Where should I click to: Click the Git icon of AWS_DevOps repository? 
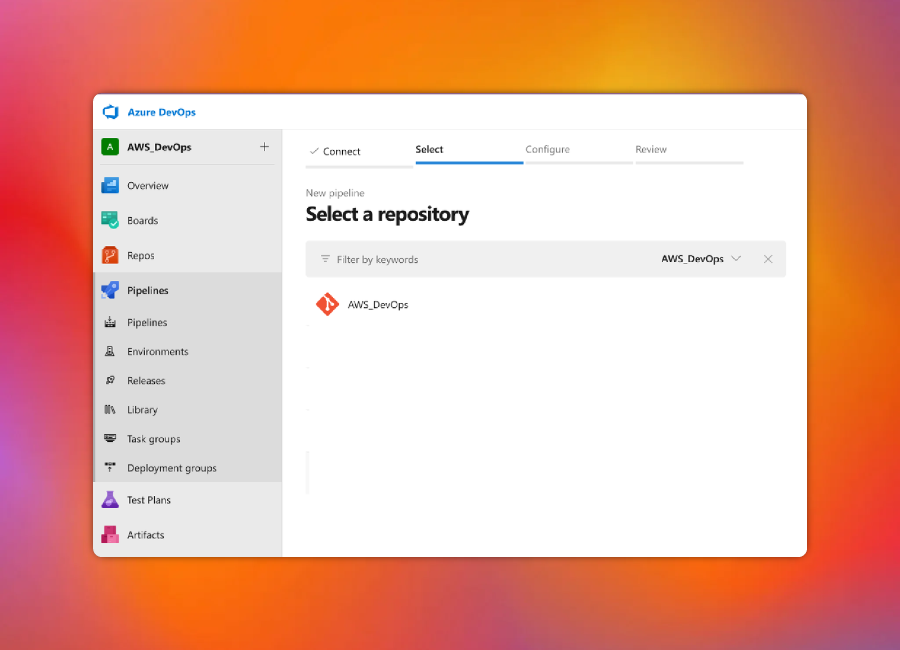tap(327, 304)
